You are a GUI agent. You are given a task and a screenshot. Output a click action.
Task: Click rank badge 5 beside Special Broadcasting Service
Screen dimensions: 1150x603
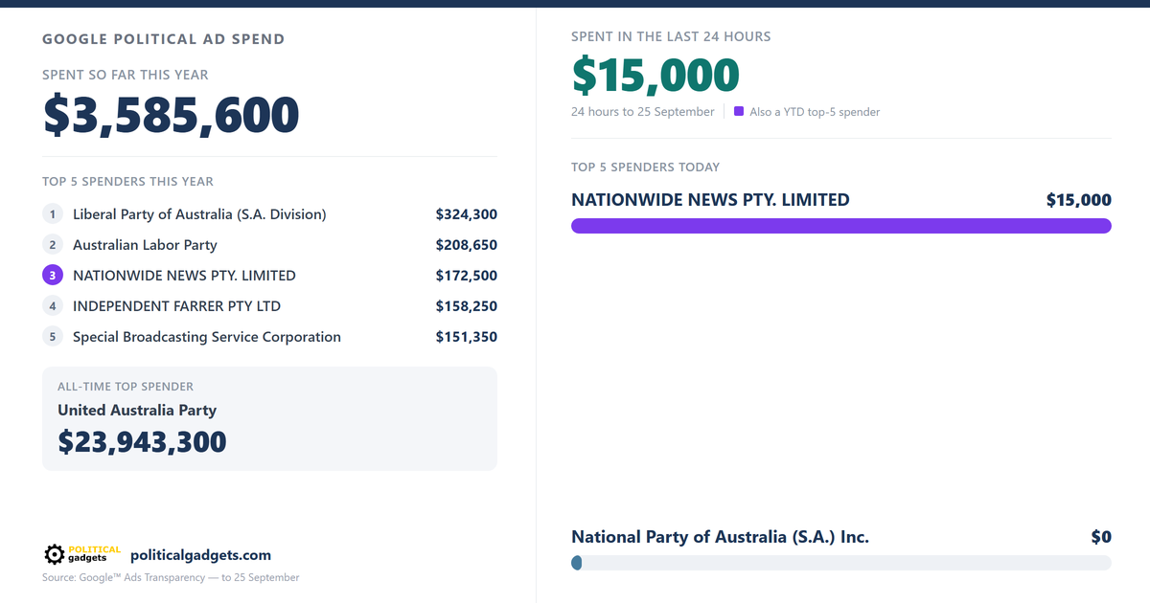click(x=53, y=337)
